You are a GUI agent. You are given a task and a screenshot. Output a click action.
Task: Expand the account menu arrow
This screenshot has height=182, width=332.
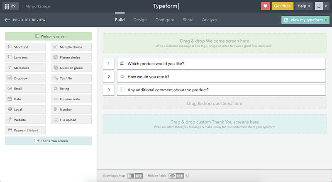click(x=326, y=6)
